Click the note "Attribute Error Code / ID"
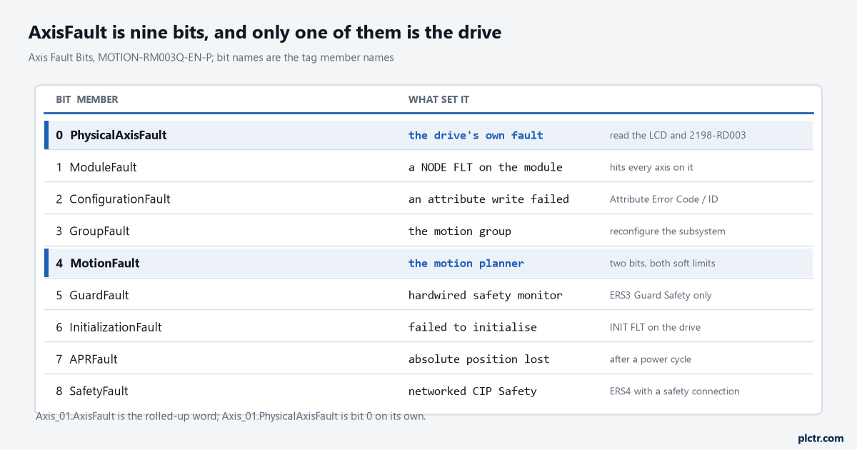This screenshot has height=450, width=857. pos(664,199)
